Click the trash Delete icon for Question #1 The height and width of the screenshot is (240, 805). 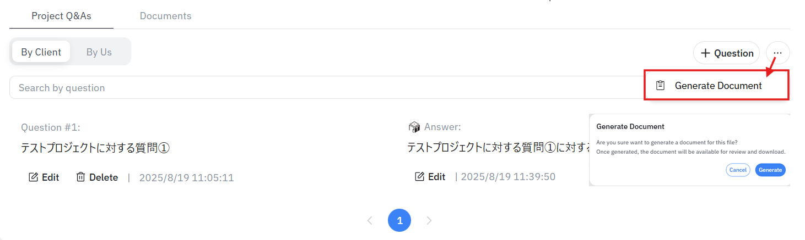point(81,177)
